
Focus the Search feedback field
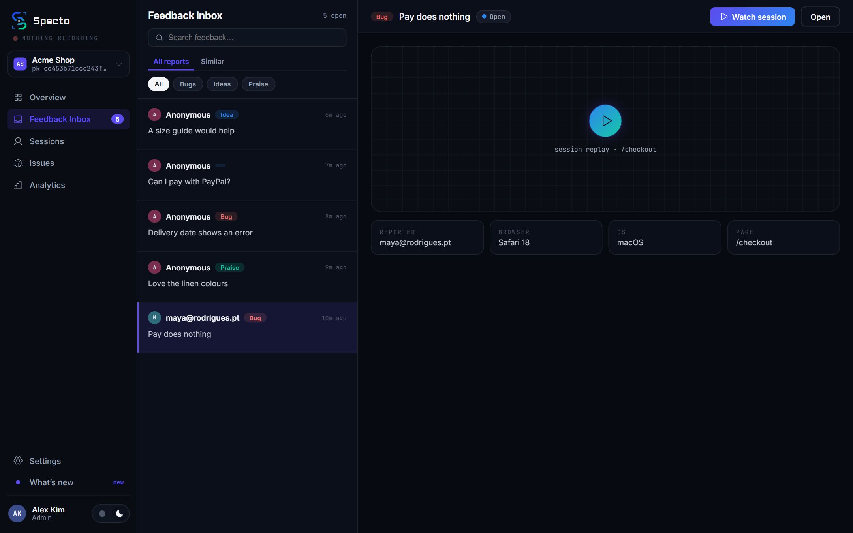pyautogui.click(x=247, y=38)
